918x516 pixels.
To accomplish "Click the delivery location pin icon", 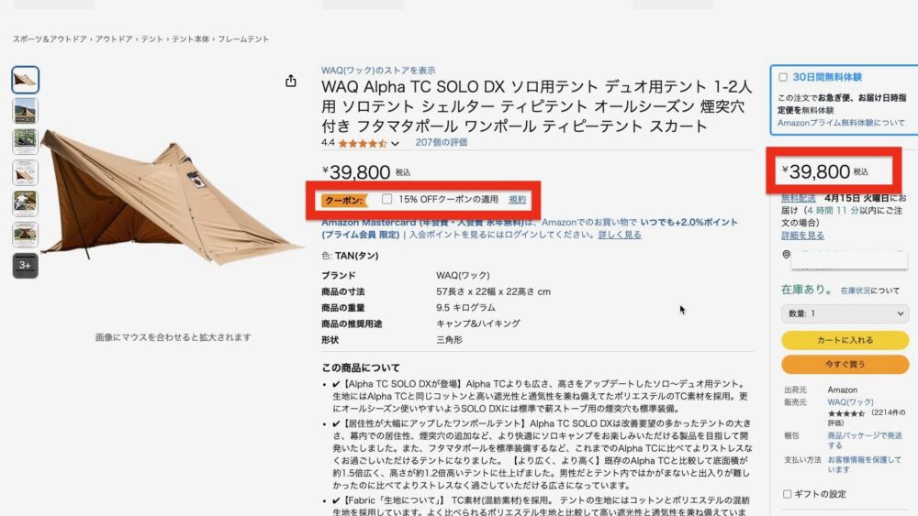I will coord(787,254).
